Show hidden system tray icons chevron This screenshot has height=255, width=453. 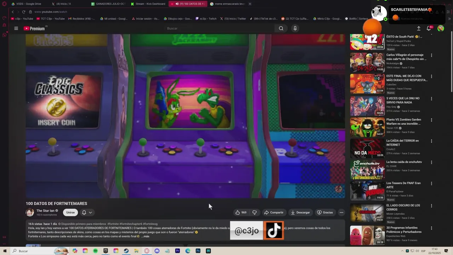(x=402, y=251)
